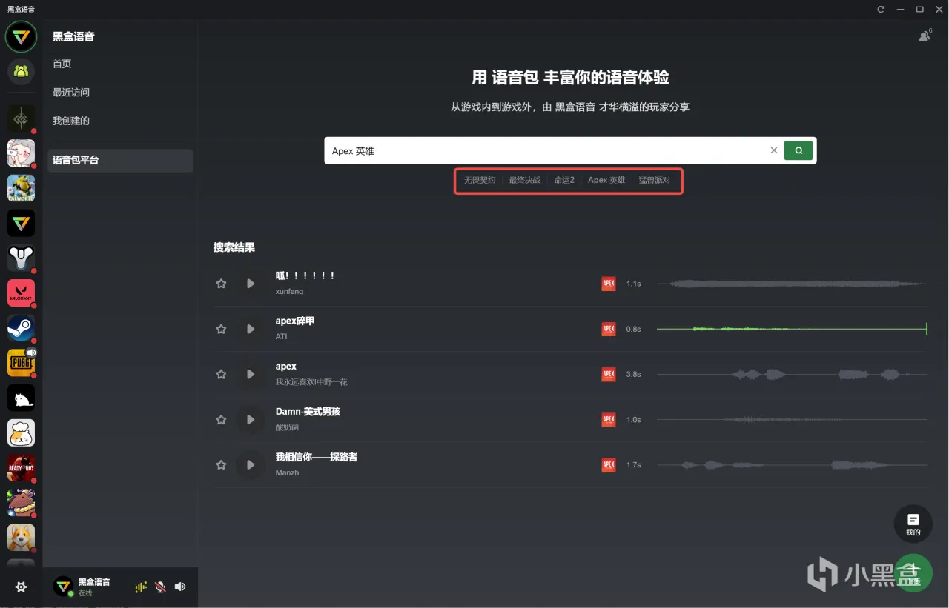Click the 在线 status text
This screenshot has height=608, width=949.
[x=85, y=593]
